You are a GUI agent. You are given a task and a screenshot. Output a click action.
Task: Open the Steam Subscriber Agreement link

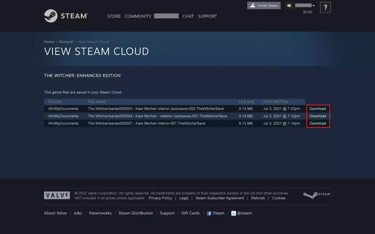click(x=220, y=198)
